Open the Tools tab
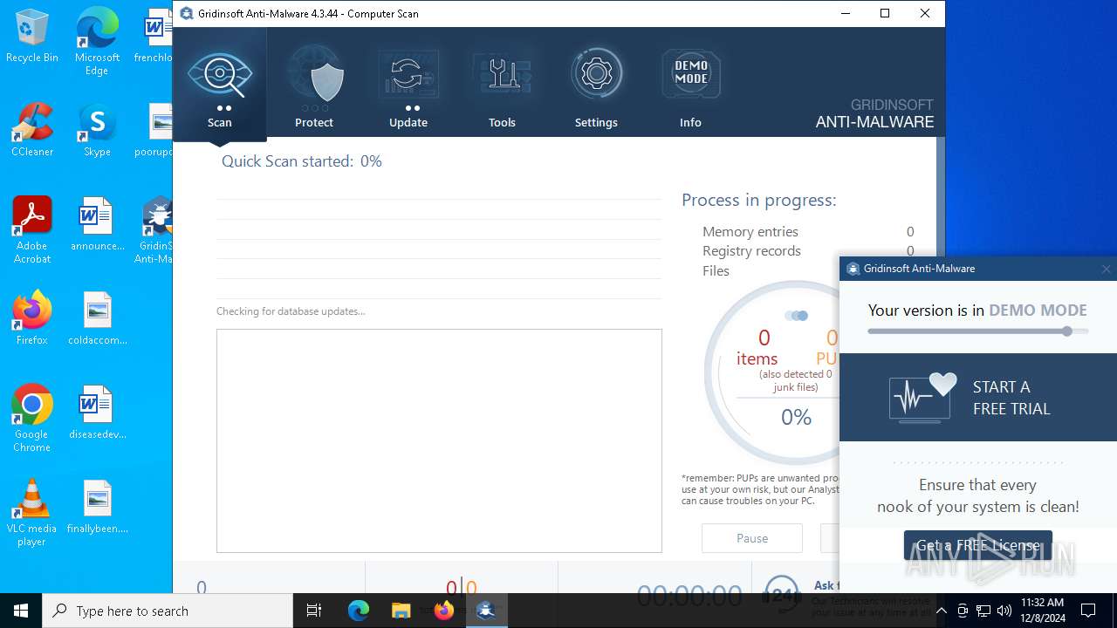The image size is (1117, 628). 502,85
